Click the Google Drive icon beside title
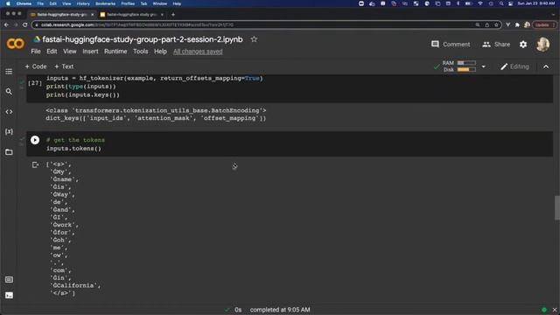The image size is (560, 315). pyautogui.click(x=37, y=39)
